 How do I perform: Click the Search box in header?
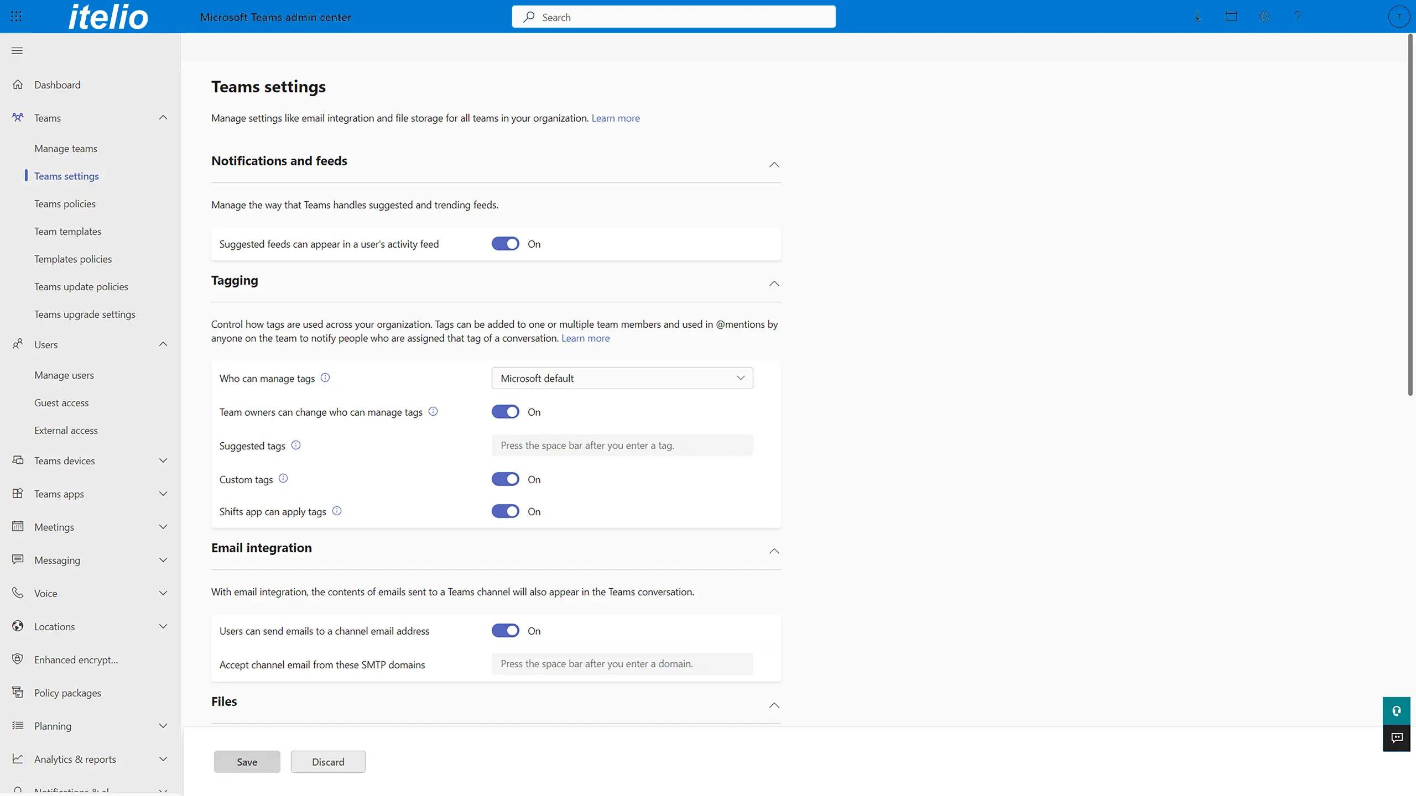coord(674,17)
